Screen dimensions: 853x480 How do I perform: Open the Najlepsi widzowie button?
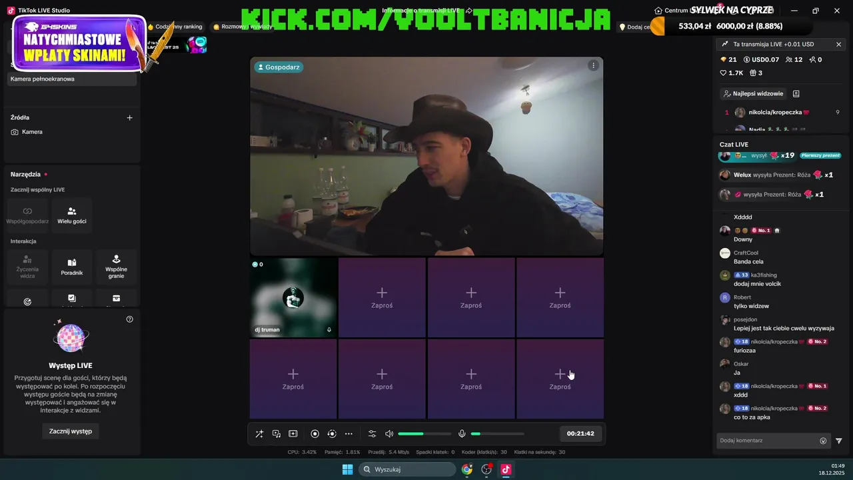pyautogui.click(x=754, y=94)
